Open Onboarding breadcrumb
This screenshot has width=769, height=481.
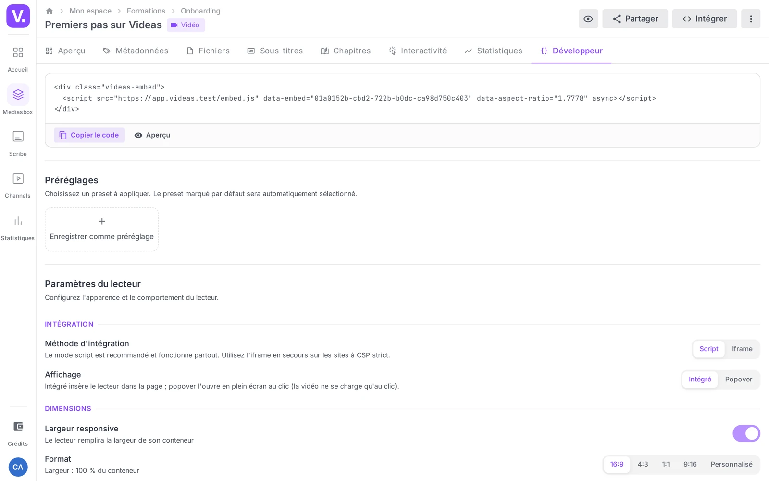(x=200, y=11)
